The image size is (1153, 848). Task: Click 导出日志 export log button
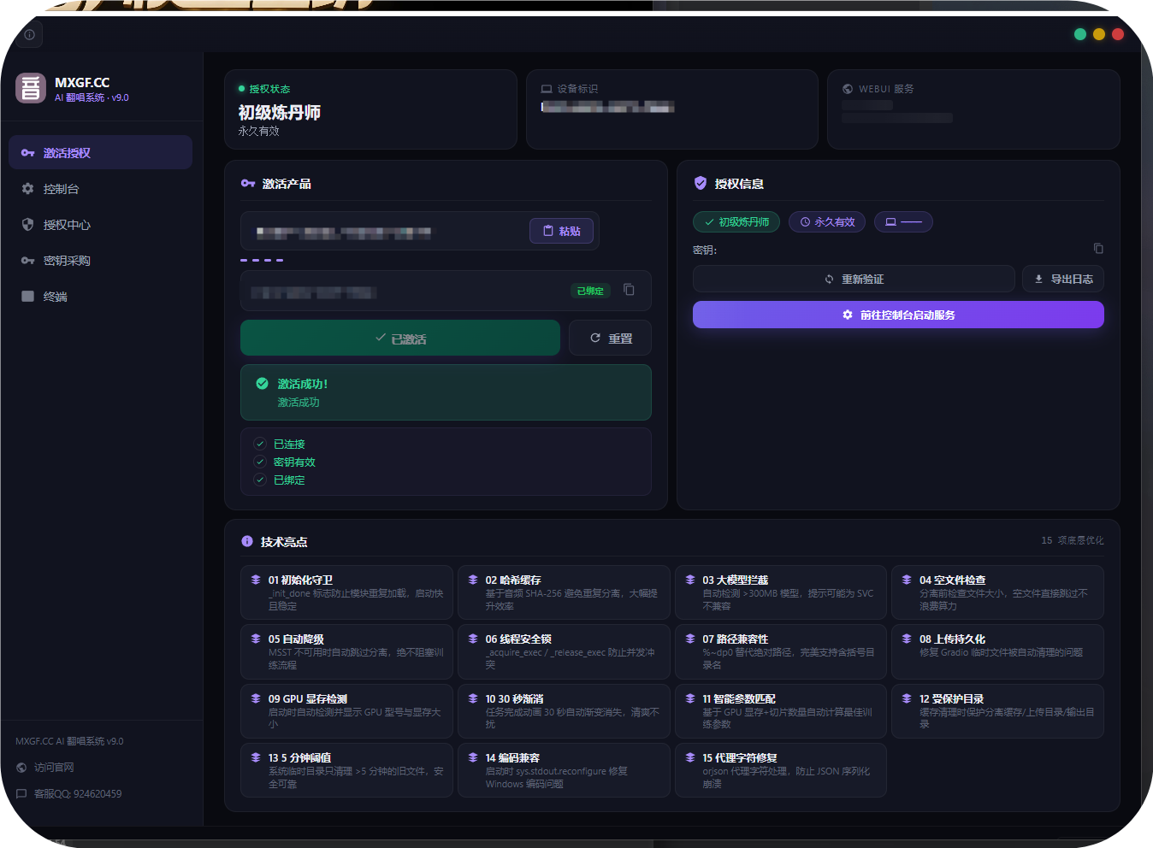tap(1063, 279)
